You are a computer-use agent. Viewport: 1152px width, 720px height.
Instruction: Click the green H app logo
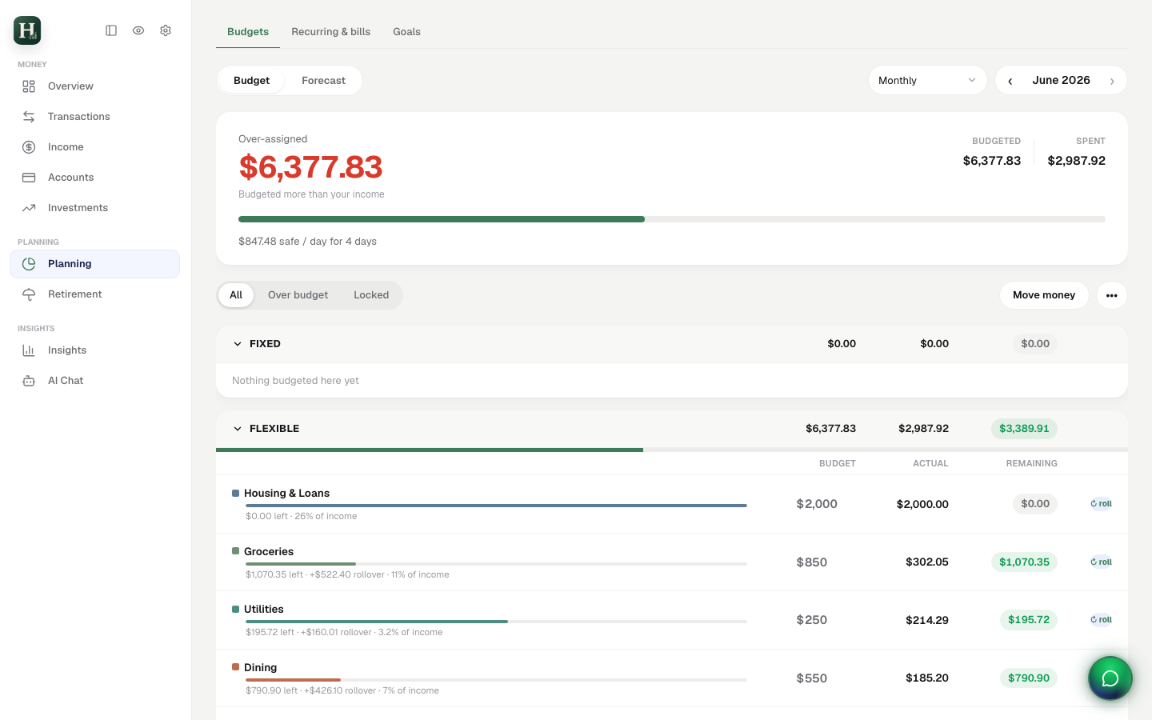coord(27,30)
